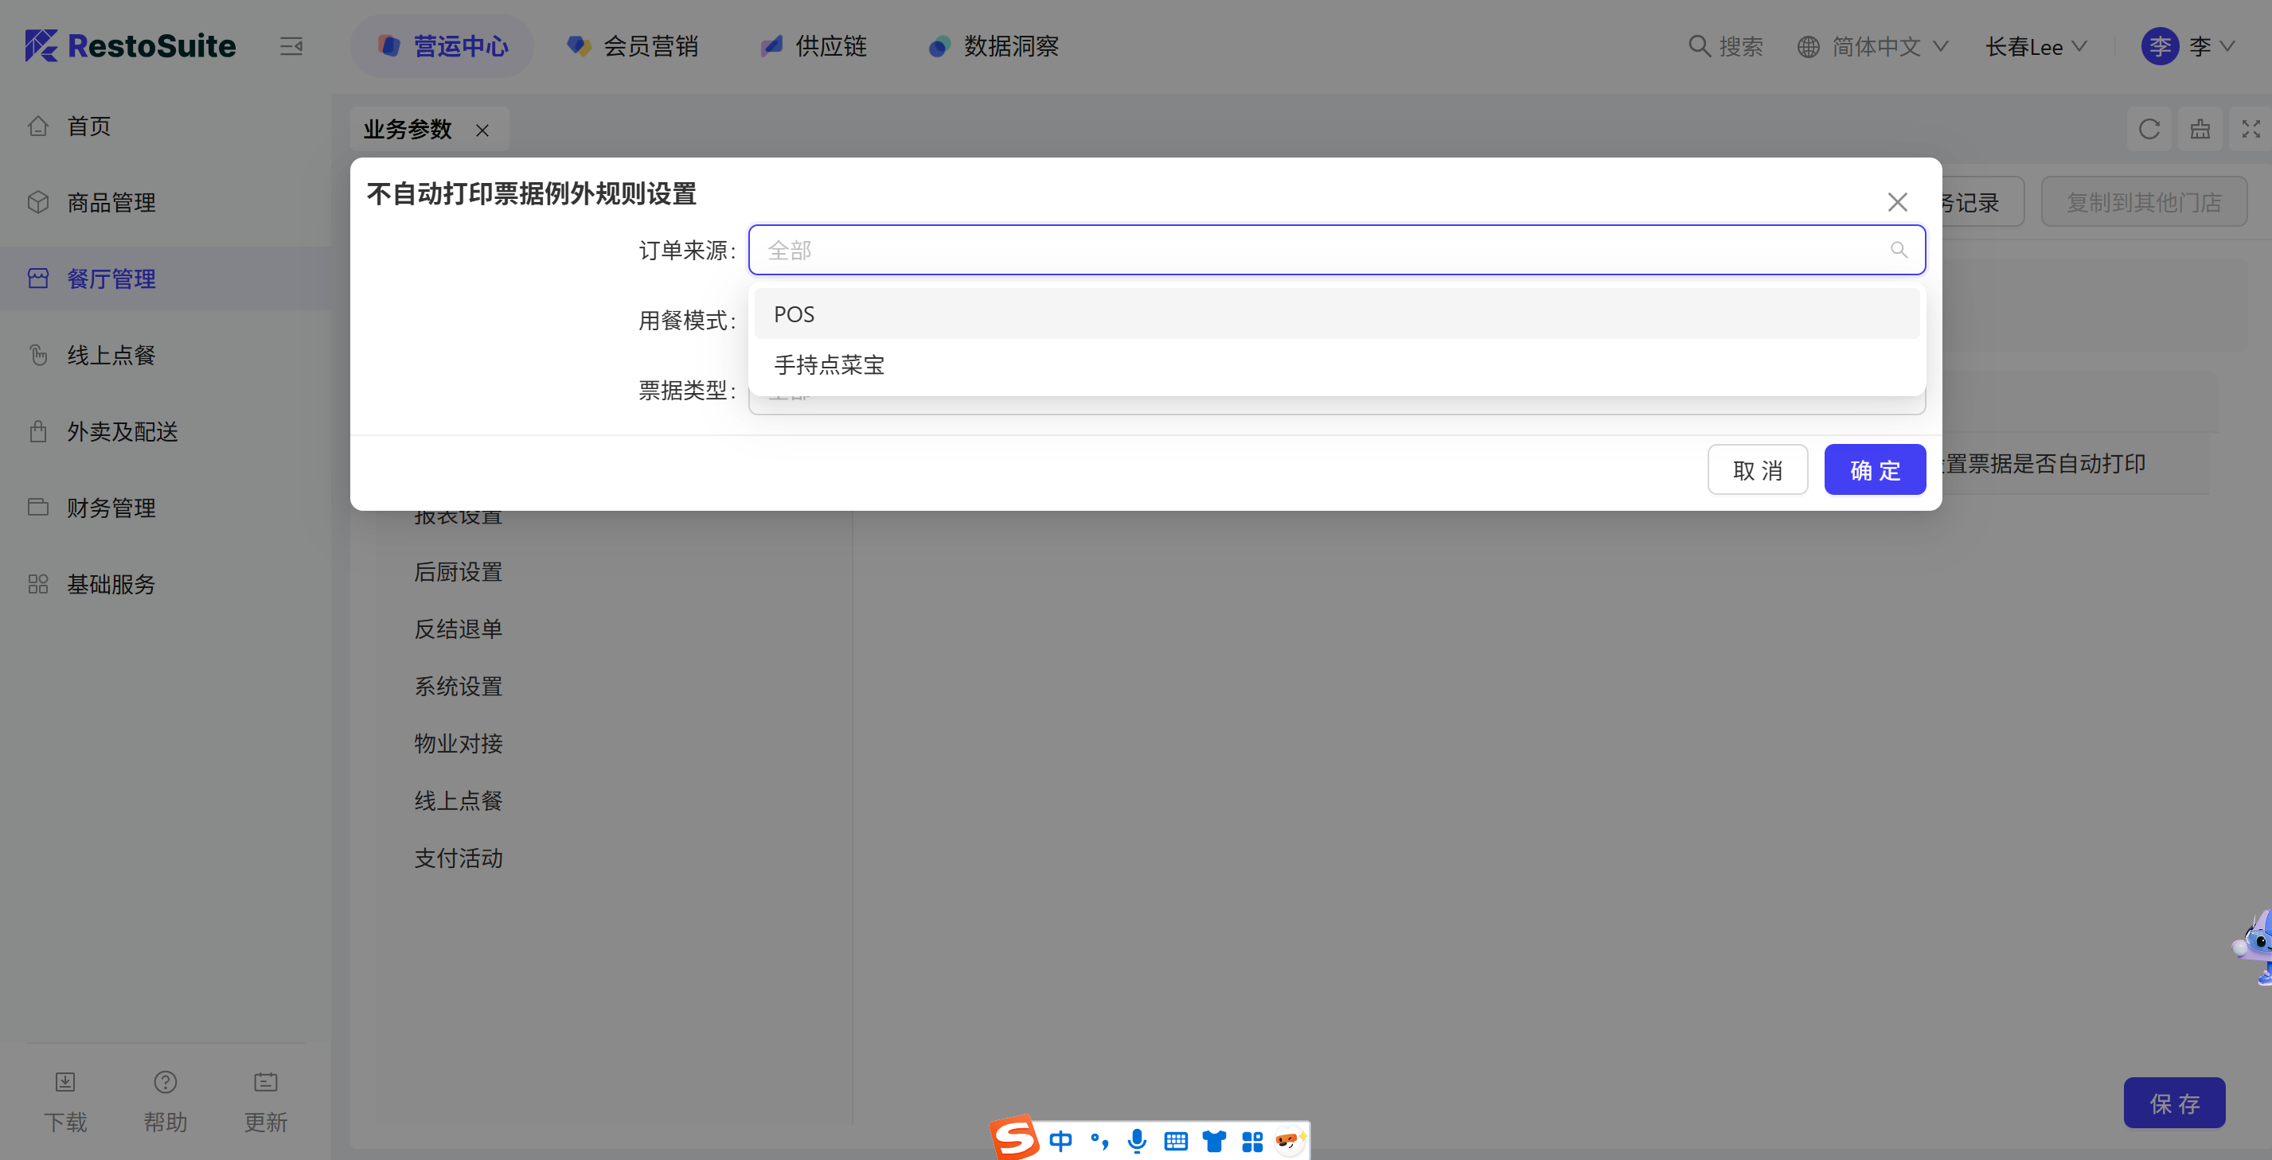Click the Sogou microphone voice input icon

point(1137,1141)
